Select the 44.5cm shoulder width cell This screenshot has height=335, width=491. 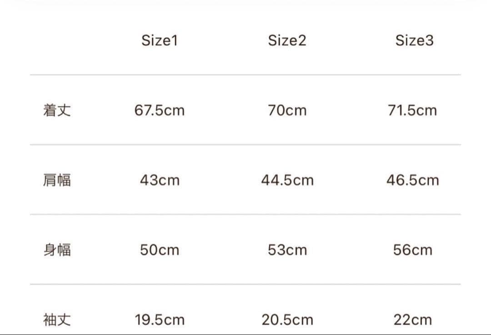coord(287,180)
